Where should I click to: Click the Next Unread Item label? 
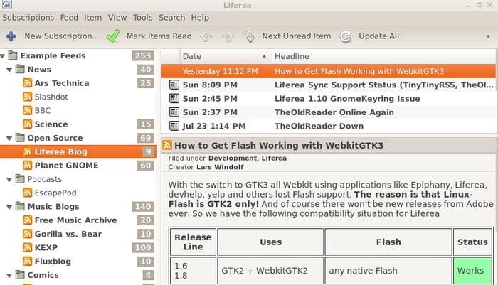coord(297,36)
